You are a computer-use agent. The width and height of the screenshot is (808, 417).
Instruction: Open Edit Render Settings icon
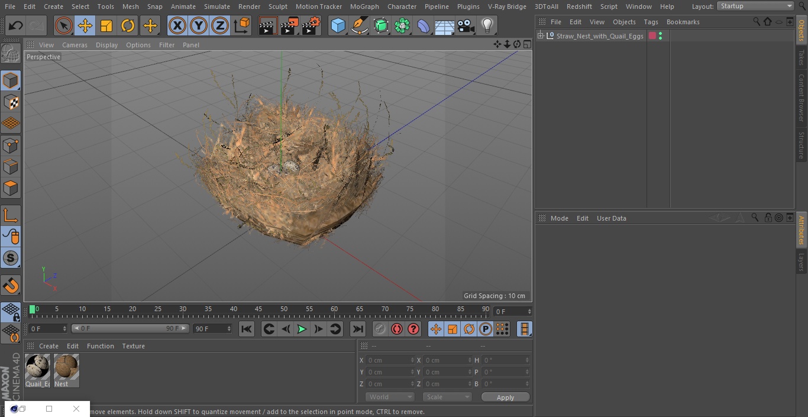click(311, 26)
